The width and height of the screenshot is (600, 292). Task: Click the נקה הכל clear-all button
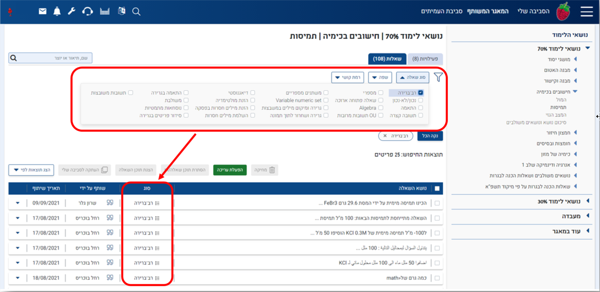(430, 136)
